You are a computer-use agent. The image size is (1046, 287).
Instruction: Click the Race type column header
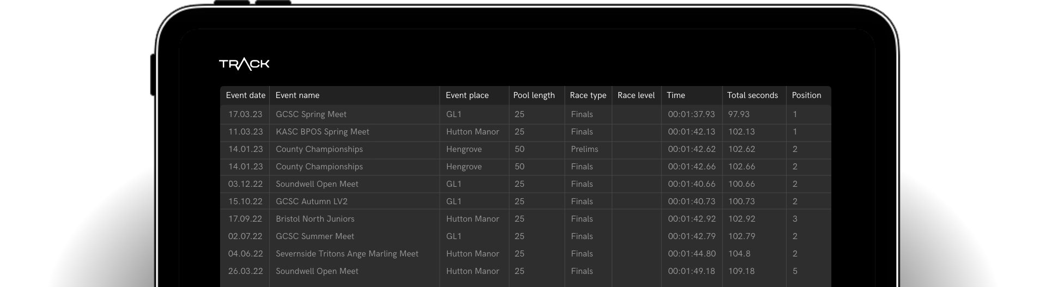pos(588,95)
